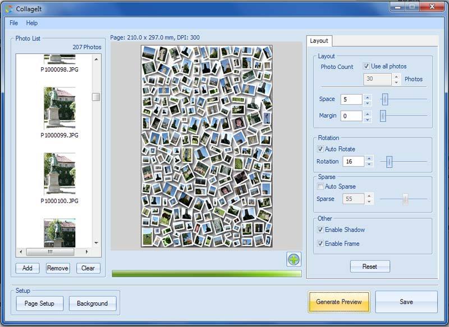Select the Layout tab
This screenshot has height=327, width=449.
pyautogui.click(x=319, y=40)
